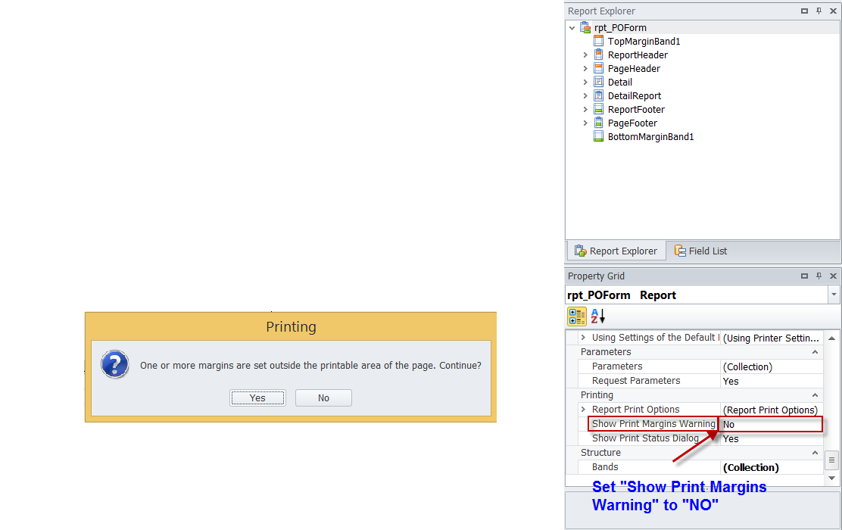
Task: Click the ReportHeader band icon
Action: click(x=598, y=55)
